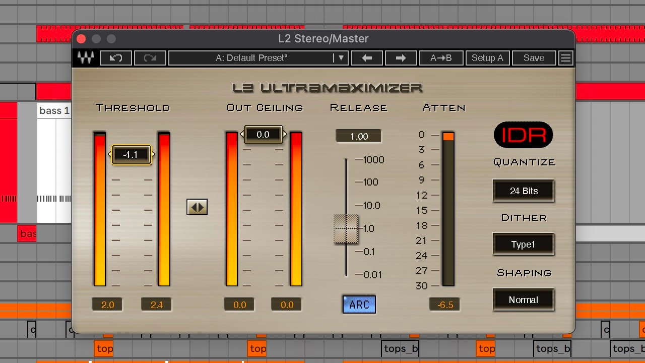This screenshot has height=363, width=645.
Task: Click the Threshold label
Action: [133, 108]
